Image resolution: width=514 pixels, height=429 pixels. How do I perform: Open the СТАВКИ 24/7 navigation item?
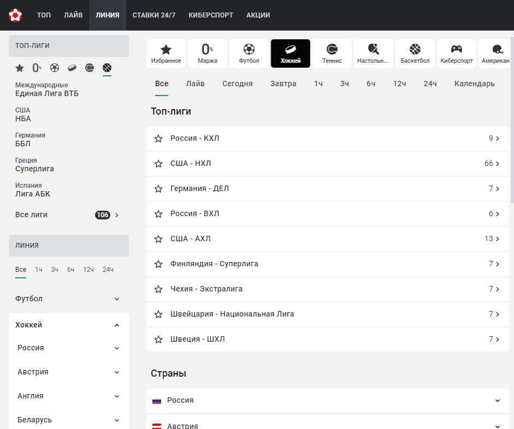(x=153, y=15)
